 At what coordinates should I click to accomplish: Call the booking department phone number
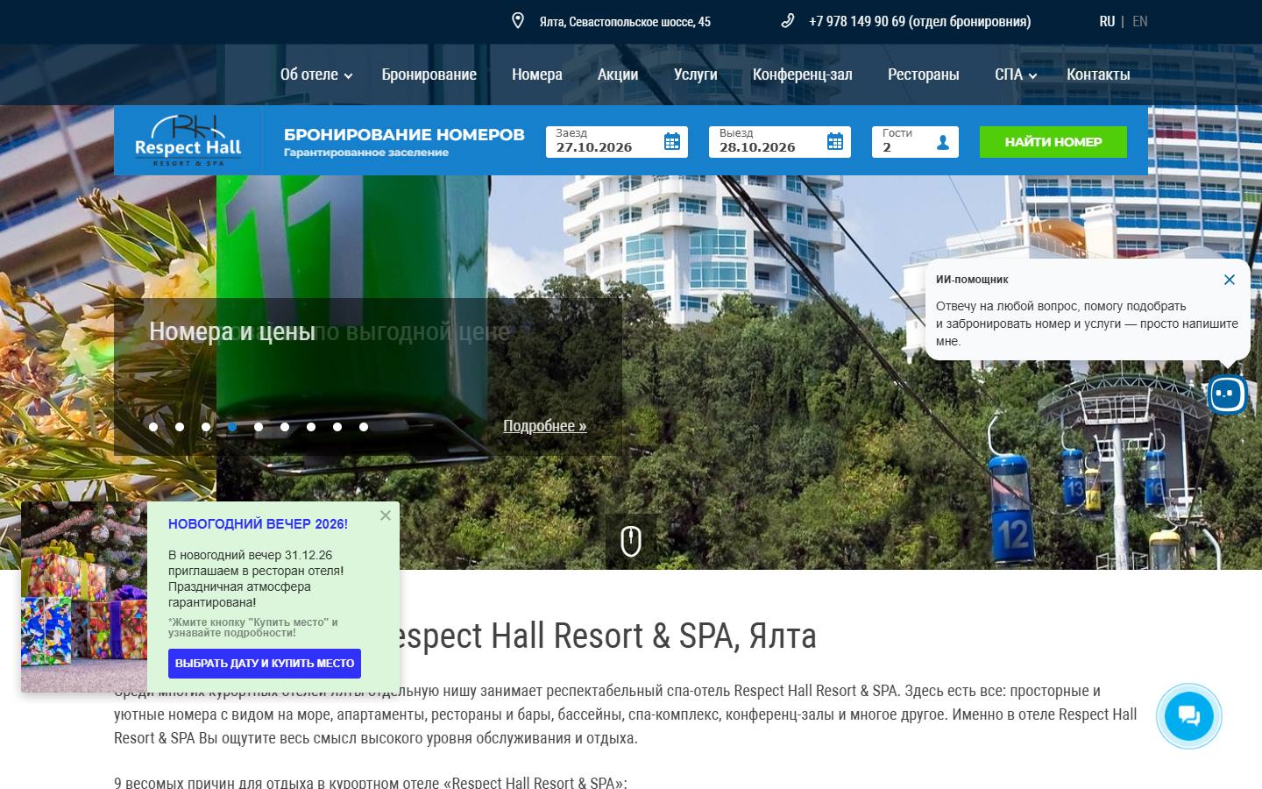(919, 21)
